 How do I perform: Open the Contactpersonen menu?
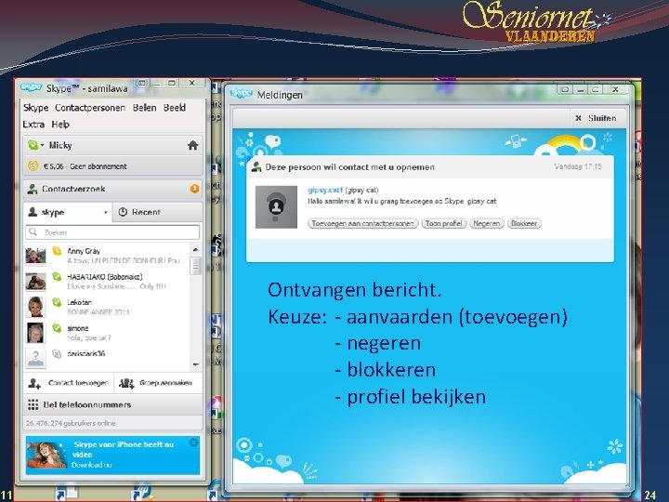(90, 108)
